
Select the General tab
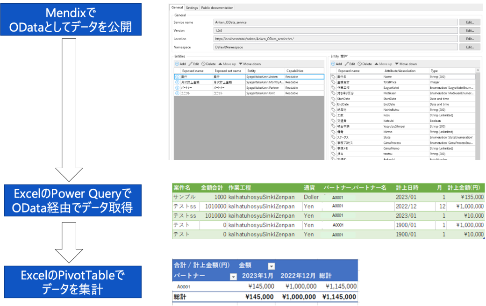pos(177,7)
